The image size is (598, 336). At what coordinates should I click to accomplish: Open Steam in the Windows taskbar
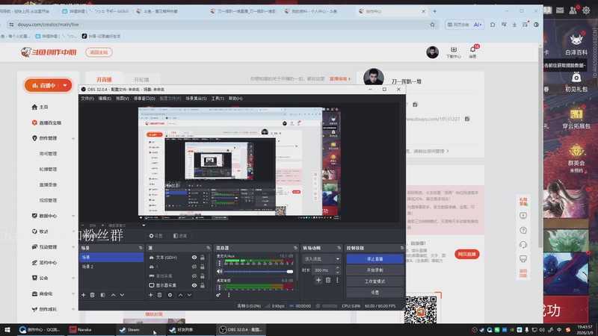(x=139, y=330)
